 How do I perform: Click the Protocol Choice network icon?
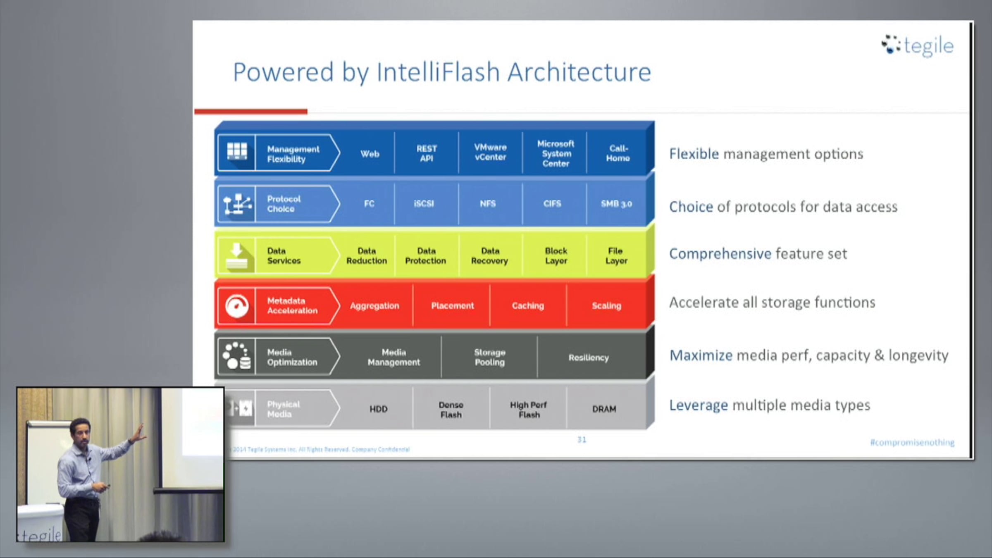[237, 204]
